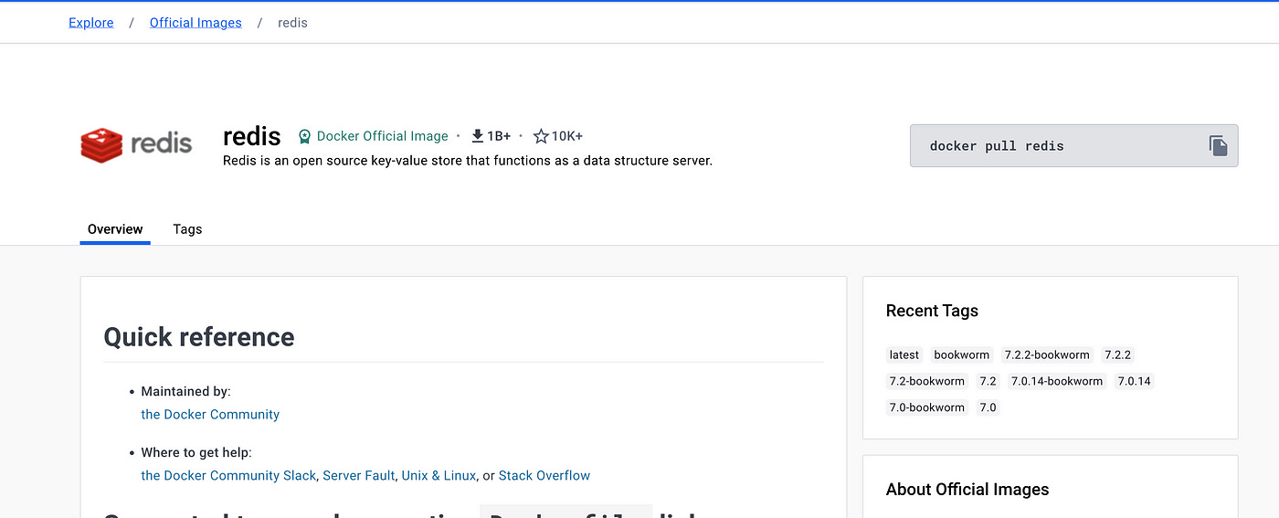Select the 7.2 tag
The width and height of the screenshot is (1279, 518).
click(x=988, y=381)
